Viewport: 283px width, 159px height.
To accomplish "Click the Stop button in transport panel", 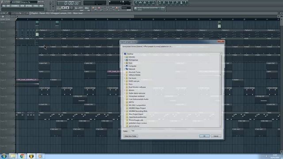I will click(x=67, y=8).
